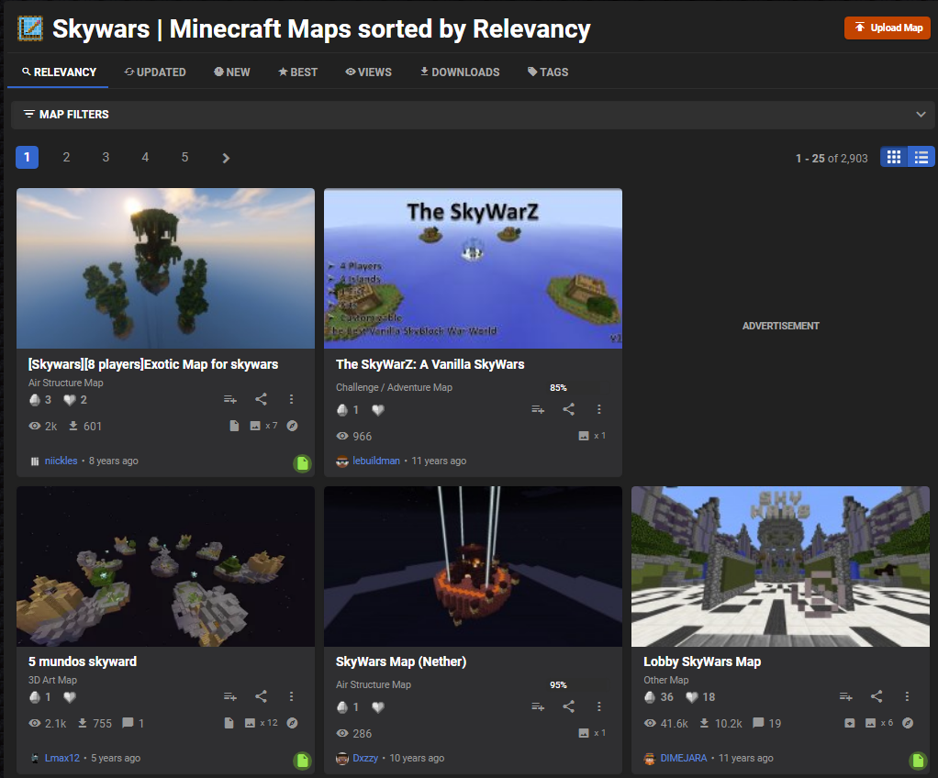This screenshot has width=938, height=778.
Task: Switch to grid view layout
Action: (x=894, y=157)
